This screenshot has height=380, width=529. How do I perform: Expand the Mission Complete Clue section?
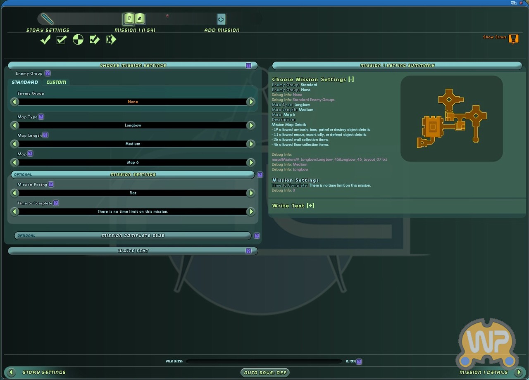pos(133,235)
